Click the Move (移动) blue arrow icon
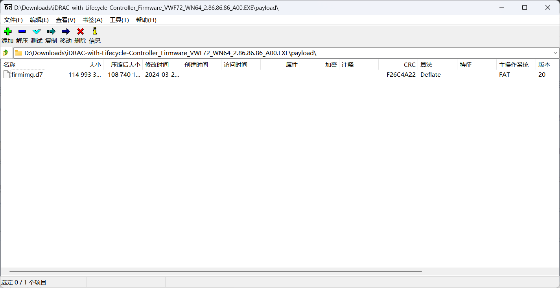The image size is (560, 288). tap(66, 31)
